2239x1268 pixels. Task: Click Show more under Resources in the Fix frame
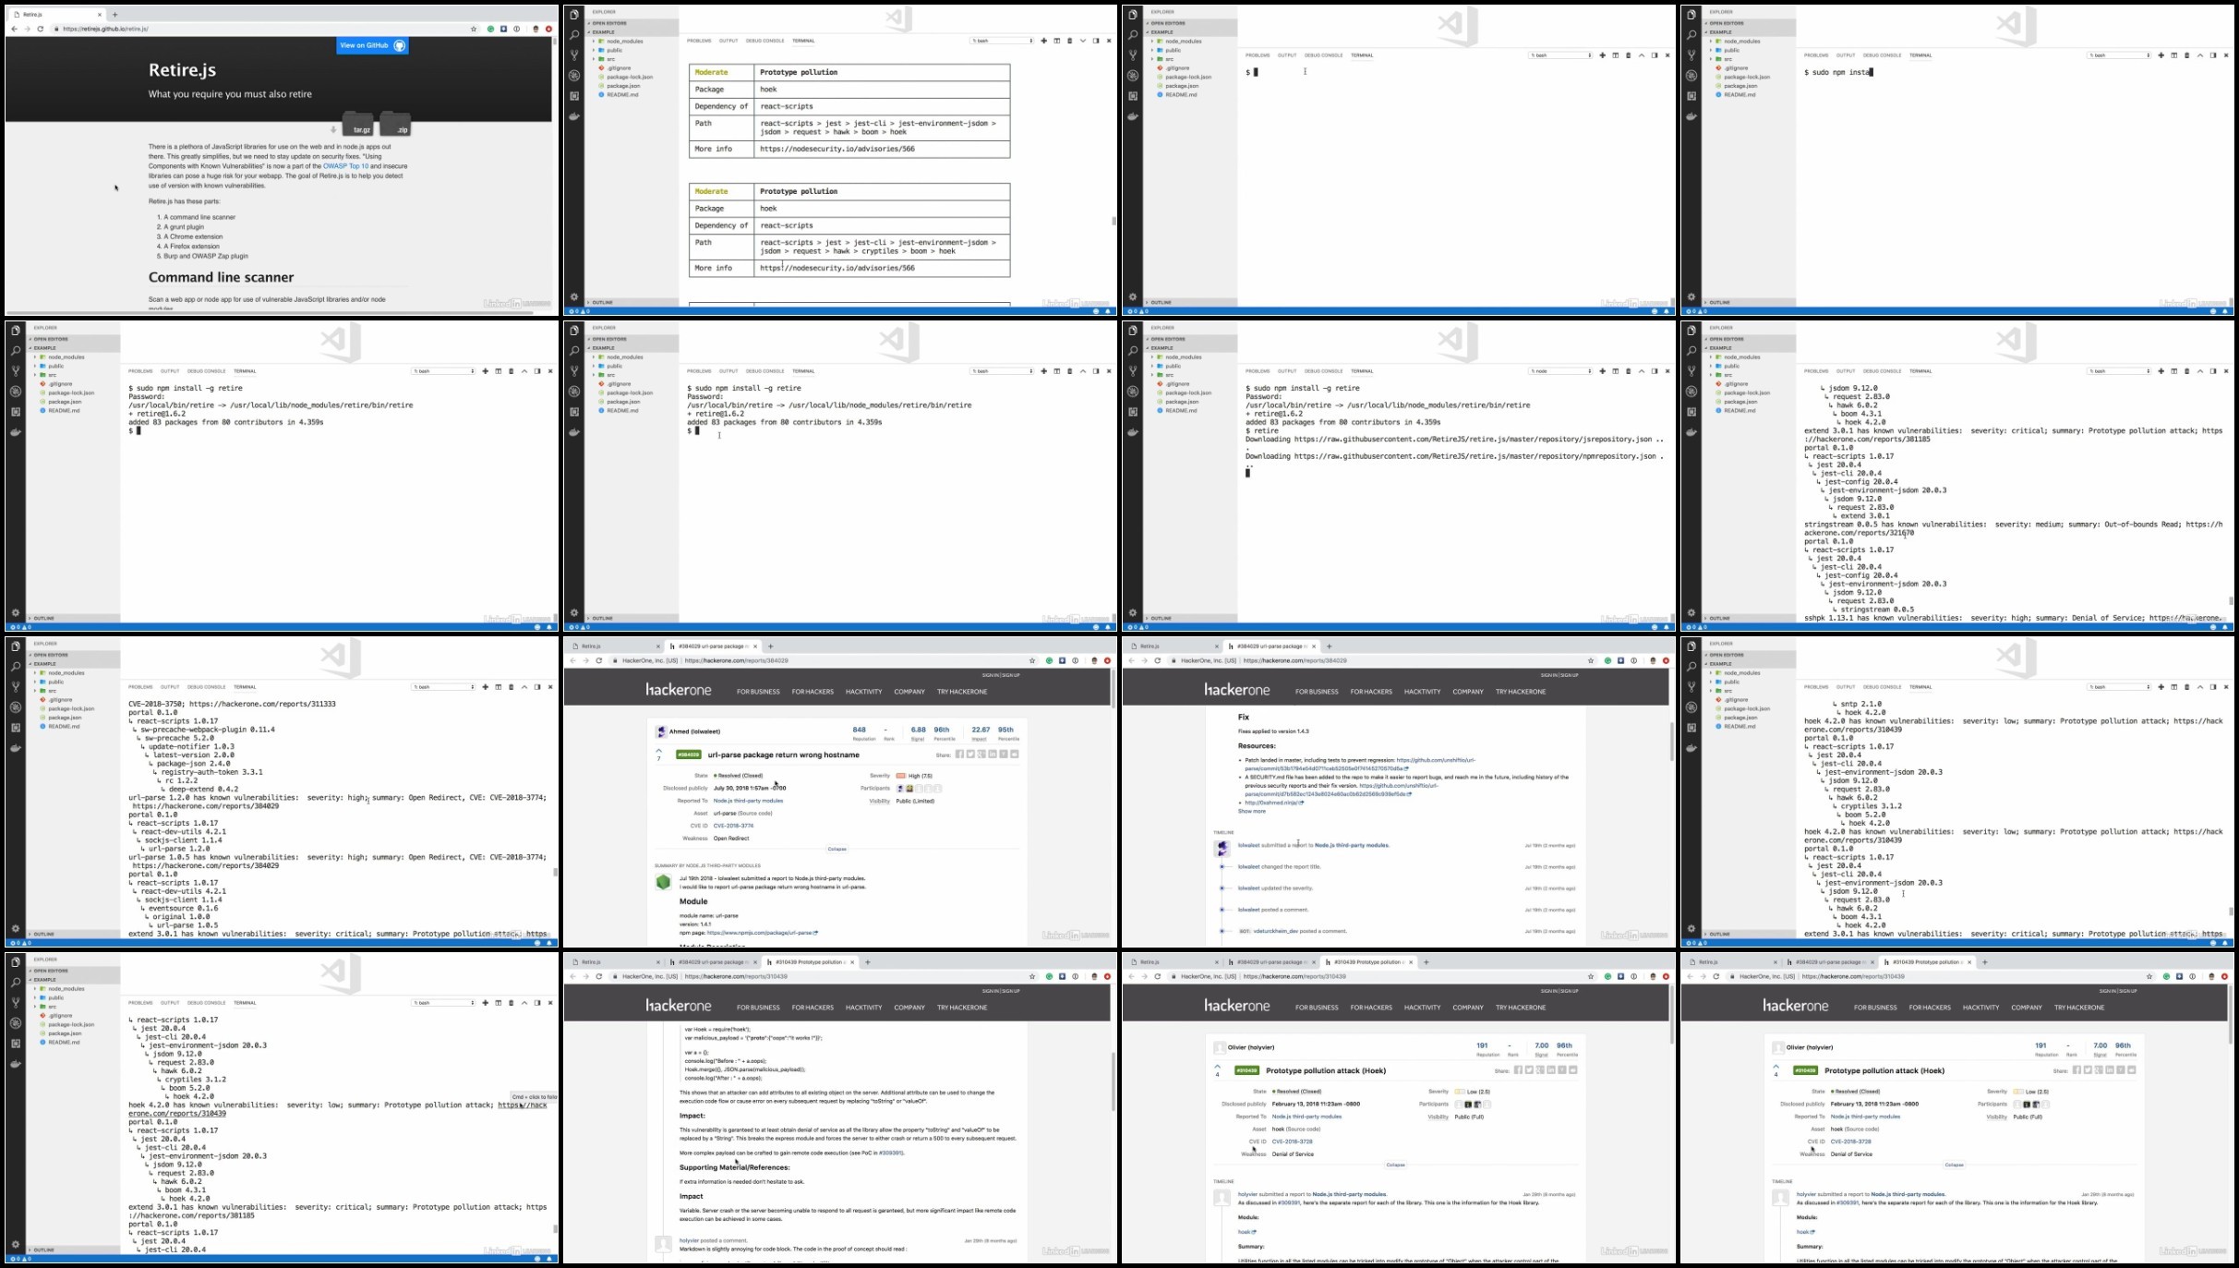pos(1252,812)
